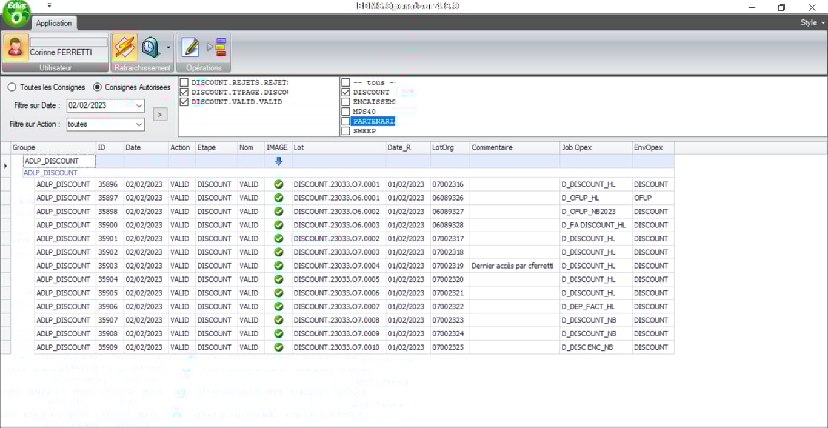Click the D_OFUP_NB2023 job cell
This screenshot has height=428, width=828.
click(x=596, y=212)
